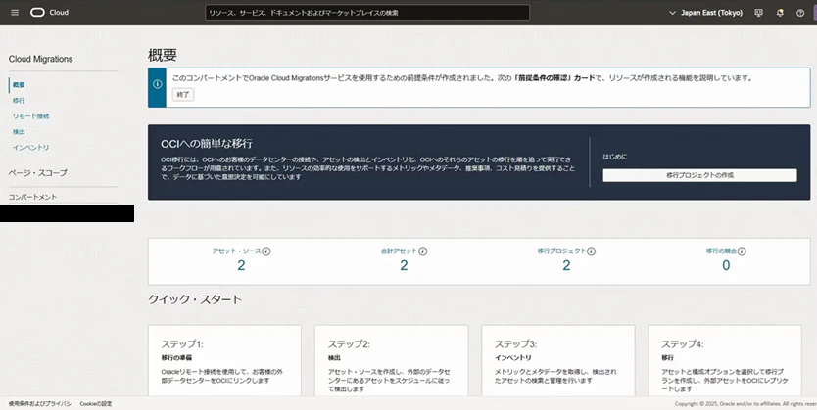Open the Cloud Shell developer tools icon
The height and width of the screenshot is (410, 817).
[758, 13]
